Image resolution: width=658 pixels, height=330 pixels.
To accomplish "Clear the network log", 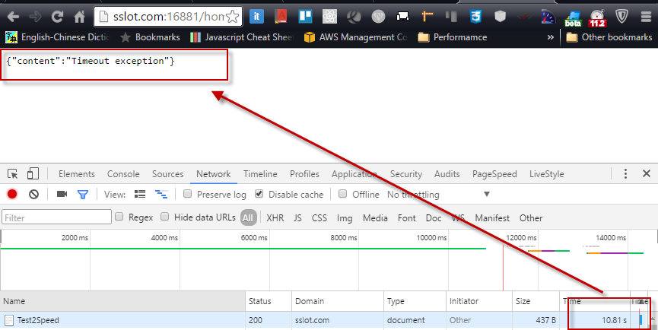I will pyautogui.click(x=33, y=195).
